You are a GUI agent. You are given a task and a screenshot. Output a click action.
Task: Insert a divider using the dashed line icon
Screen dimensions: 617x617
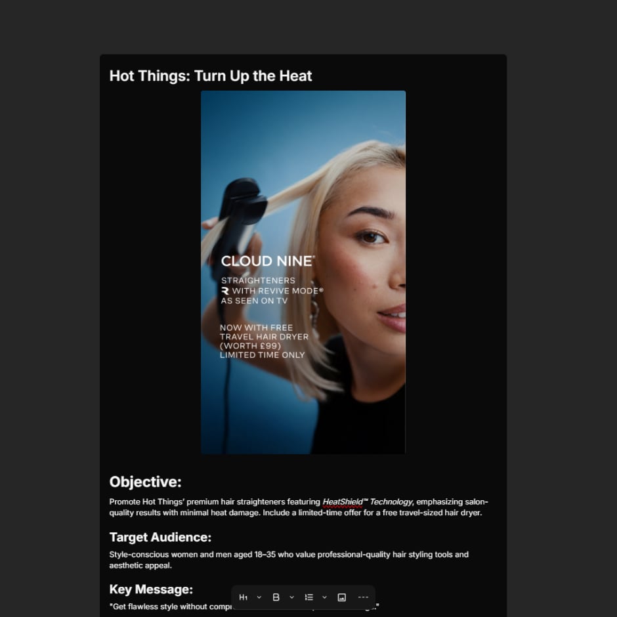(x=363, y=597)
